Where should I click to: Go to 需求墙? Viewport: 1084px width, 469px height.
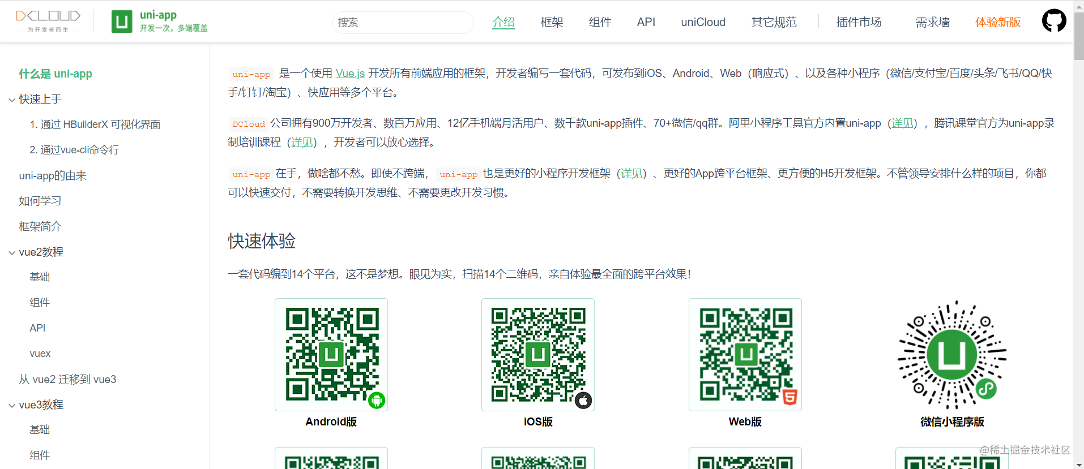[932, 22]
